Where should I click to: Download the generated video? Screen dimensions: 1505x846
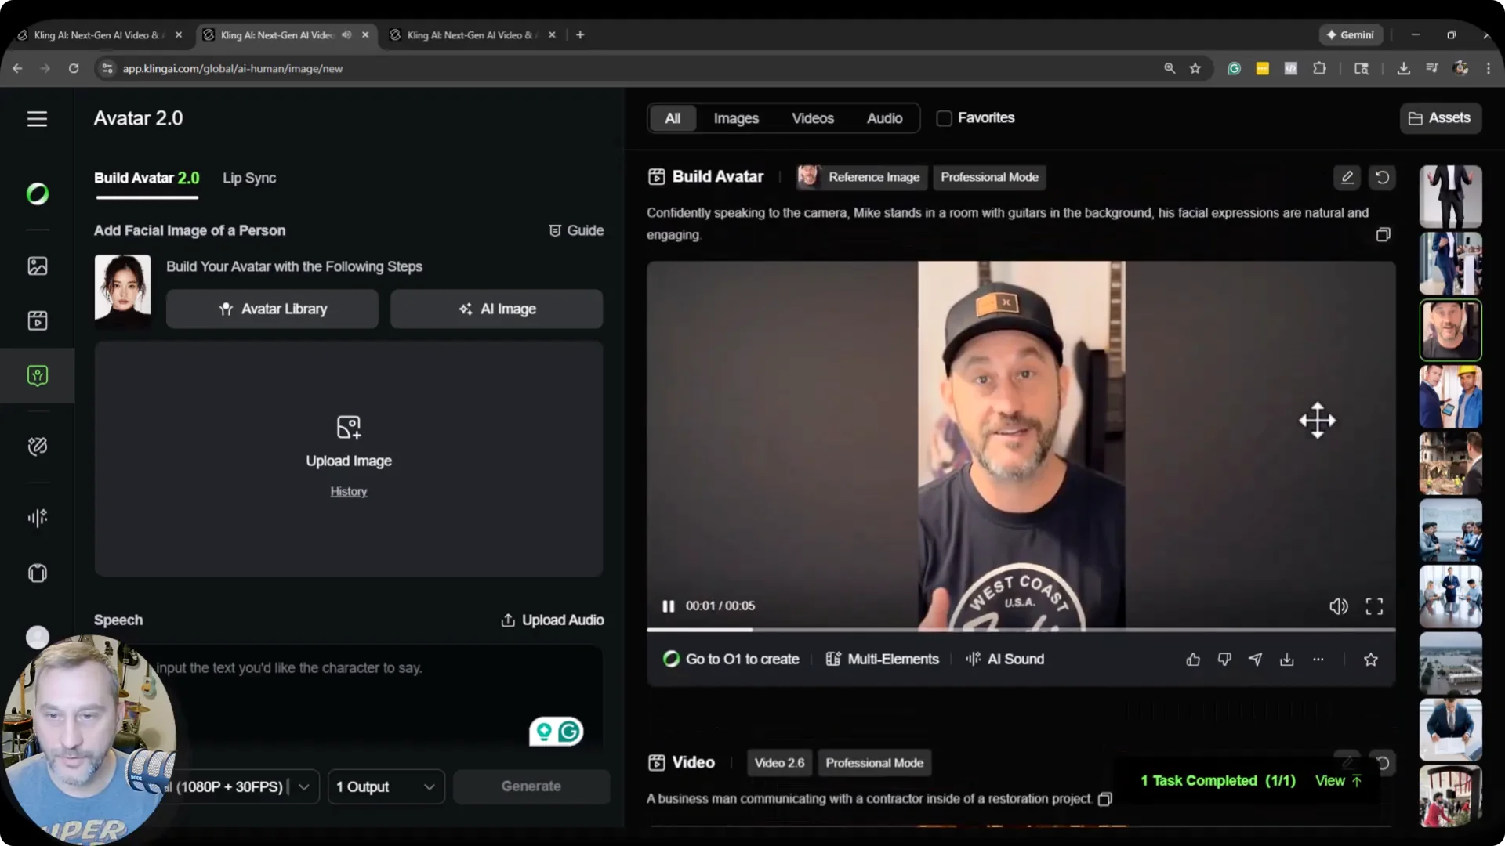click(1287, 660)
